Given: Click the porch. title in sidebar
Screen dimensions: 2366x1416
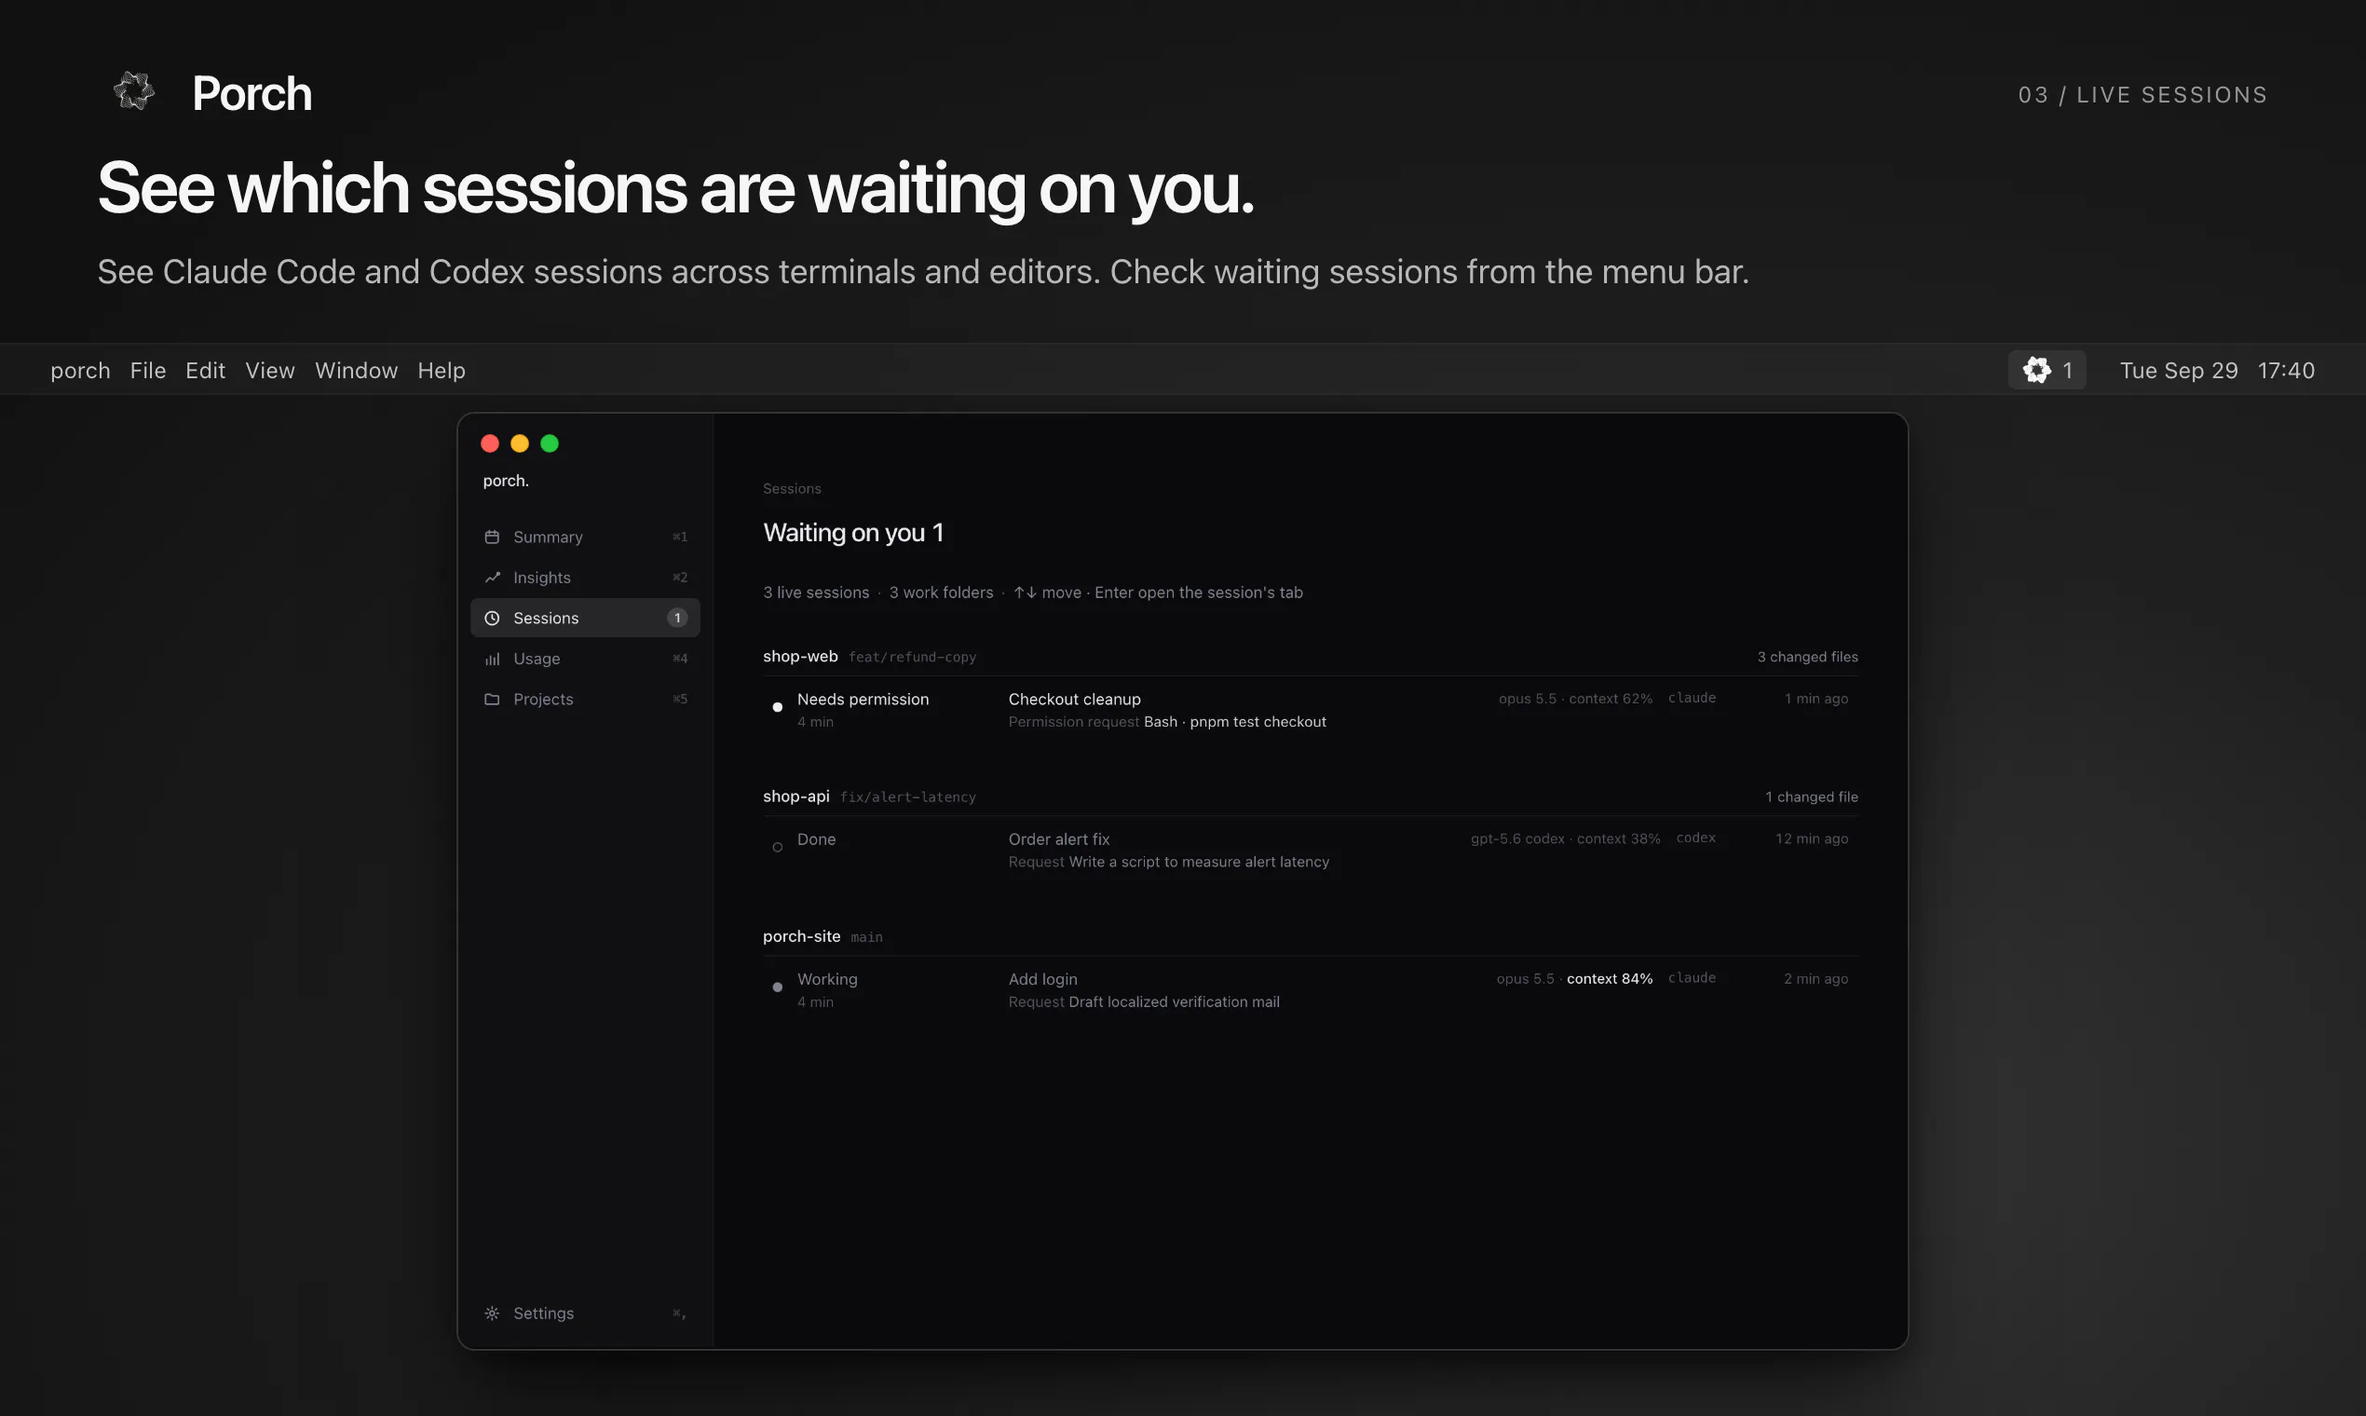Looking at the screenshot, I should [x=506, y=481].
